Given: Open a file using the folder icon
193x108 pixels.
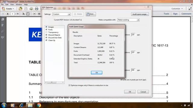Looking at the screenshot, I should (21, 9).
